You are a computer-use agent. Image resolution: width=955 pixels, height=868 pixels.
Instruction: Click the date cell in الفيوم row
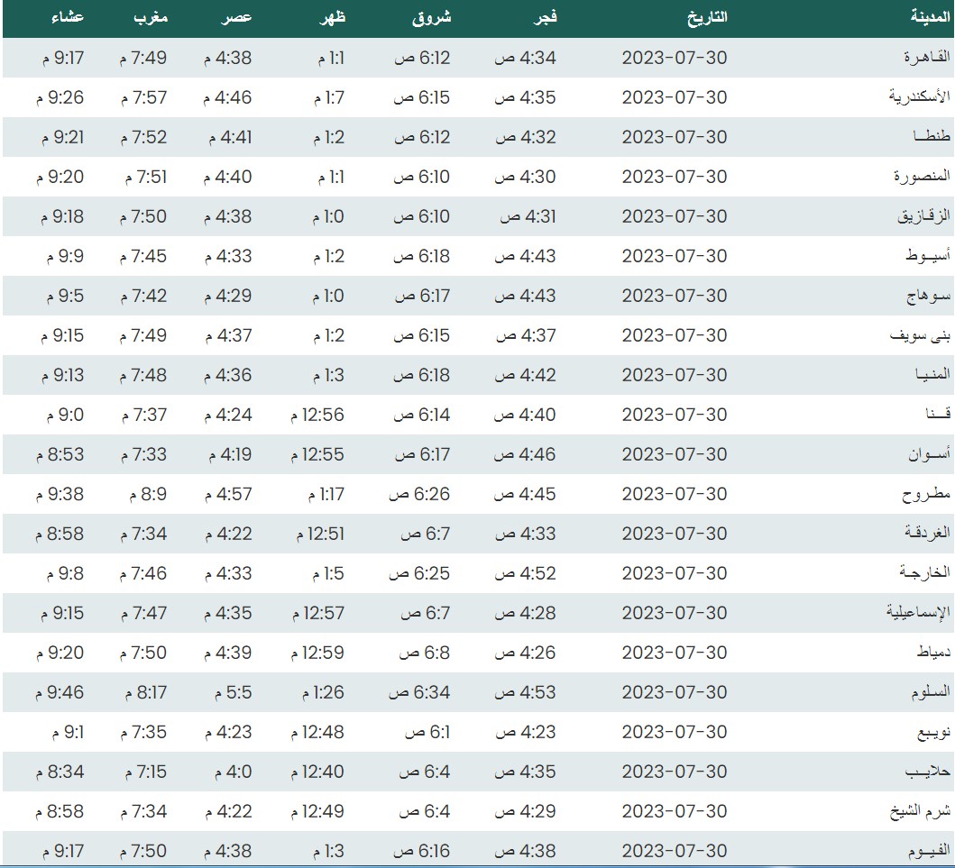(x=674, y=851)
